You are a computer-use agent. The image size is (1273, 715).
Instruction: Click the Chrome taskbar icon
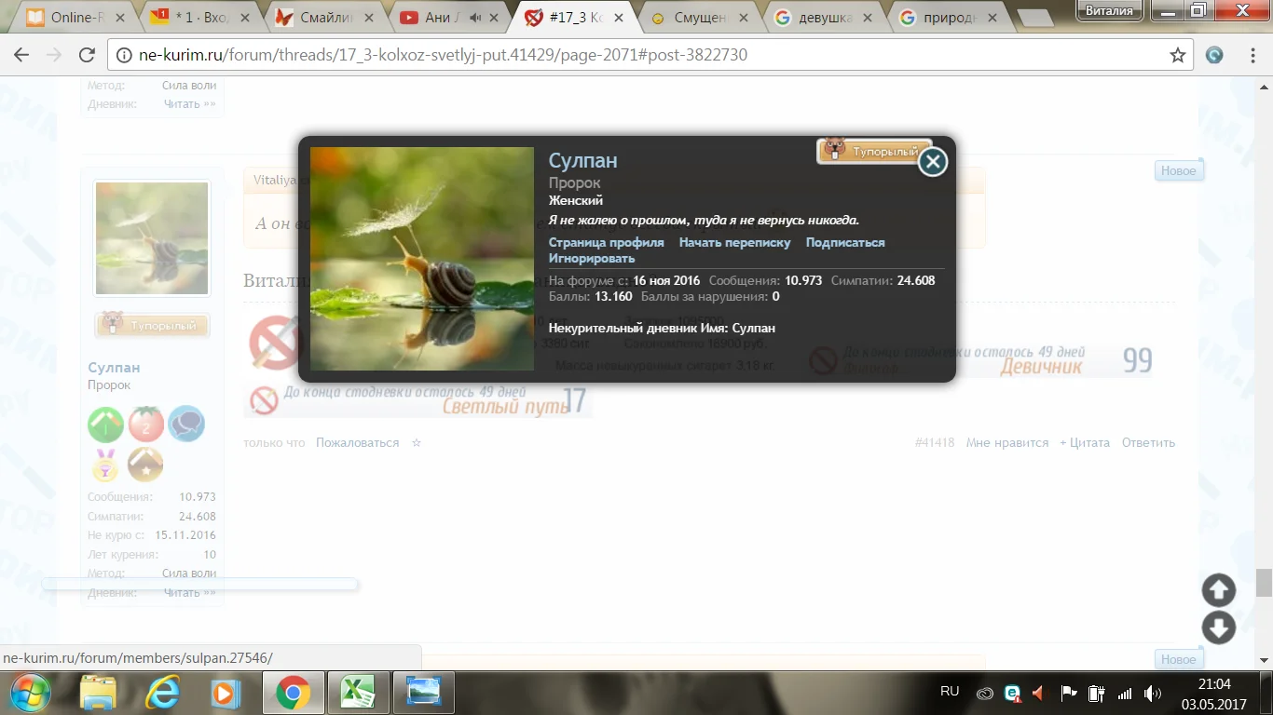(293, 693)
